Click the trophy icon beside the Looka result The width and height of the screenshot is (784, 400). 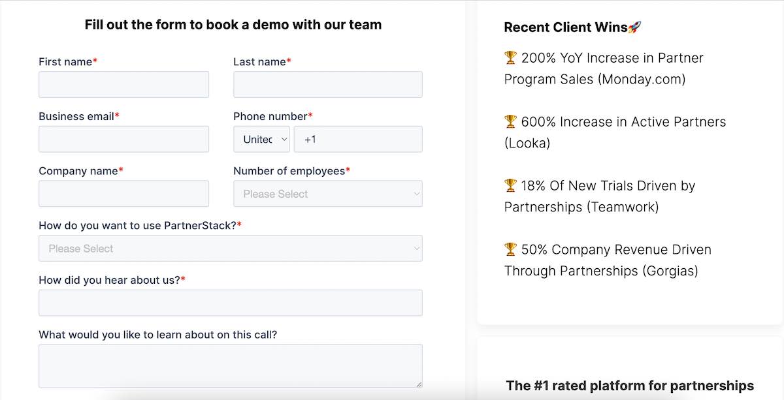[x=510, y=121]
